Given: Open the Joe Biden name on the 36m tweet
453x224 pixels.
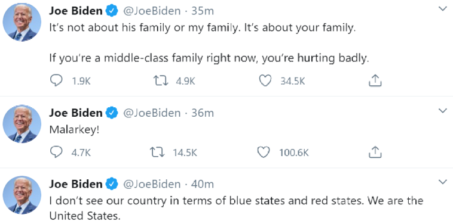Looking at the screenshot, I should tap(76, 113).
